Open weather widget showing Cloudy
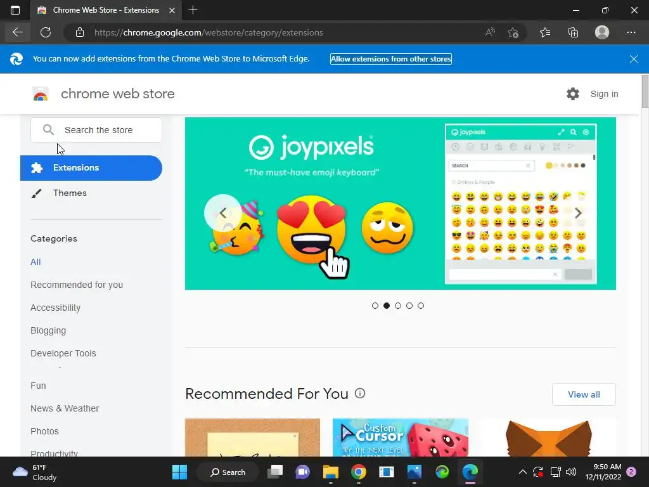 [x=35, y=472]
